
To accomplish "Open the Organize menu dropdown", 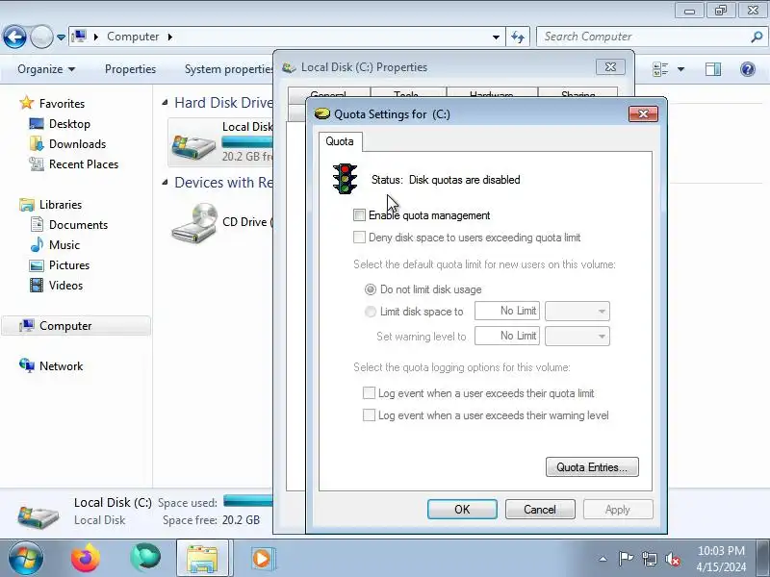I will pyautogui.click(x=46, y=69).
